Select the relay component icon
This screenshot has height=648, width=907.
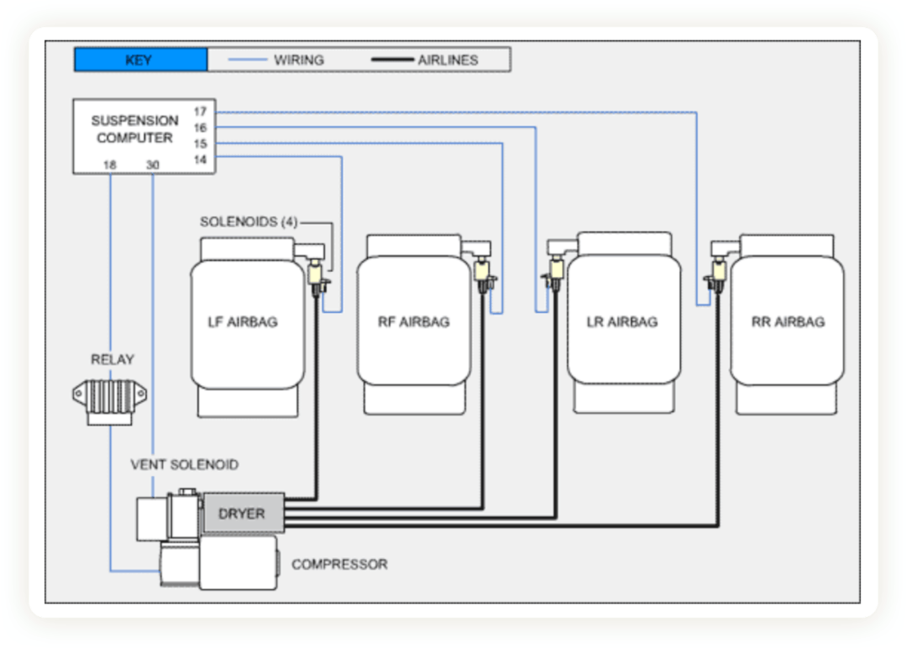(x=109, y=402)
